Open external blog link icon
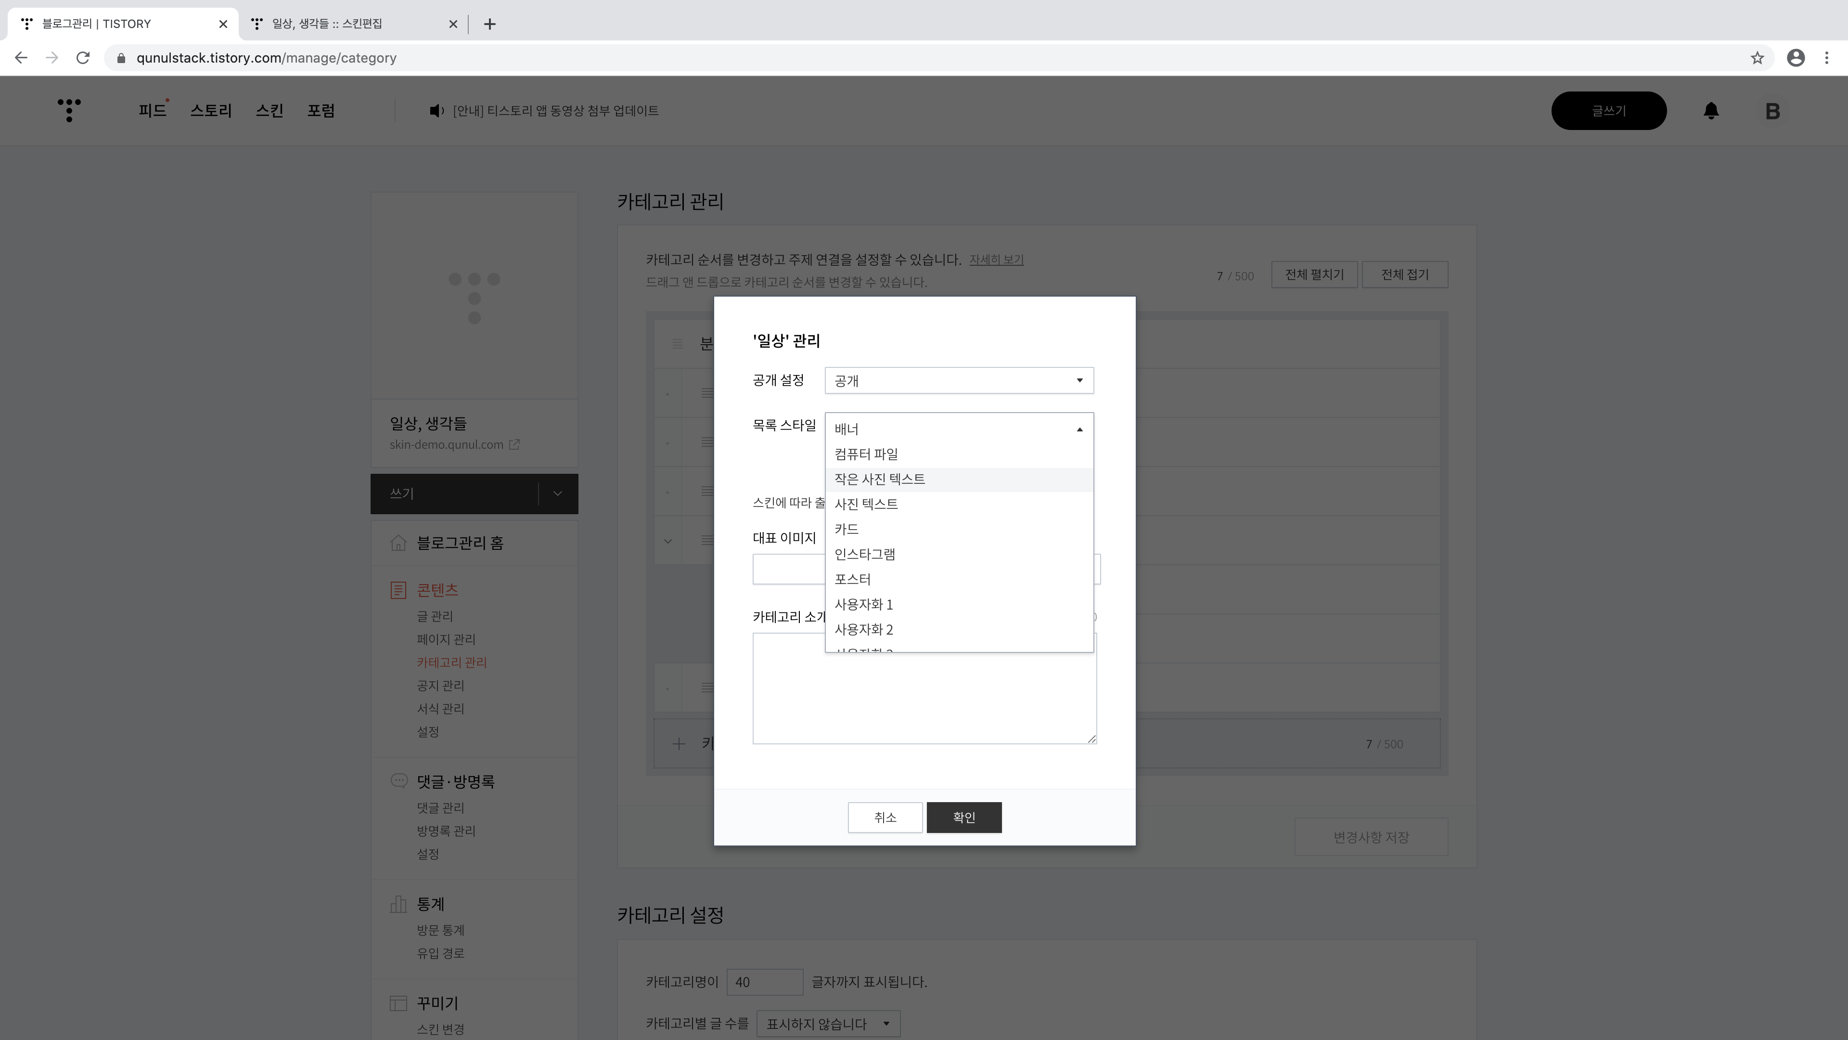 click(514, 445)
